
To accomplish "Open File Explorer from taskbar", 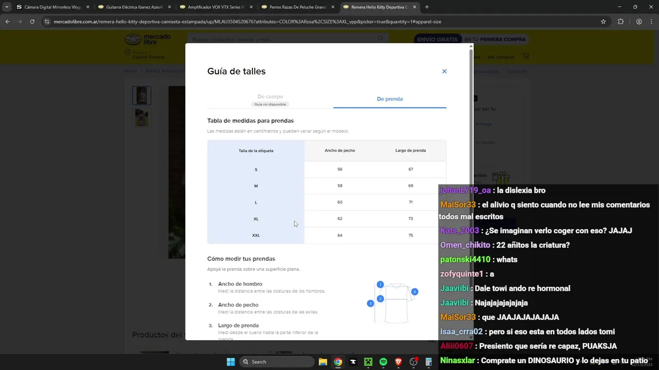I will tap(323, 362).
